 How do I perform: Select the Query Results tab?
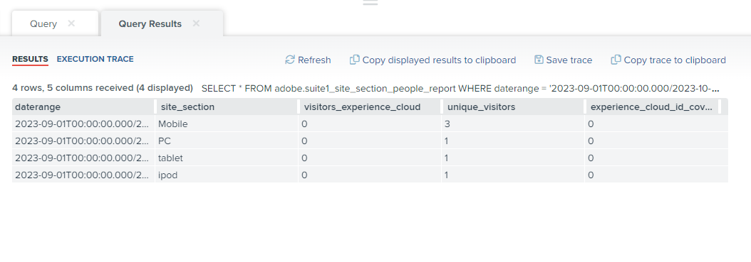150,24
